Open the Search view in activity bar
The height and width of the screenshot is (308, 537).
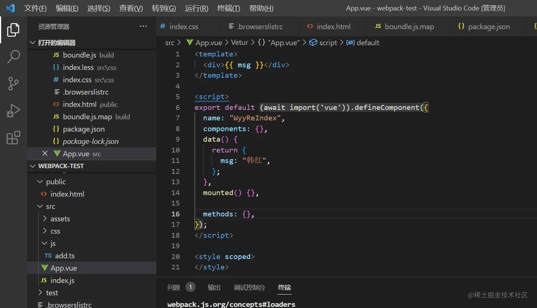tap(13, 57)
